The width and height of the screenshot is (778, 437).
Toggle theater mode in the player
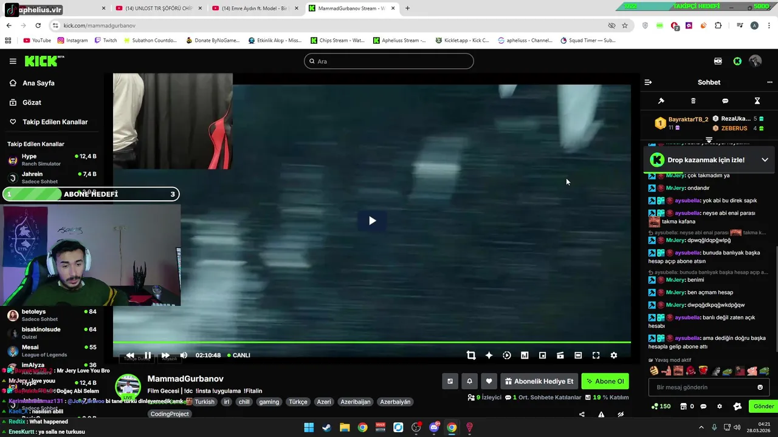tap(578, 355)
